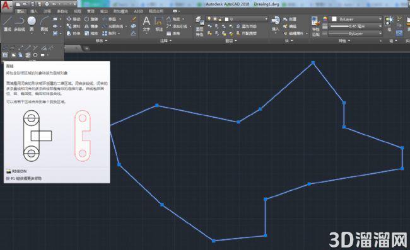Select the Polyline (多段线) tool
410x250 pixels.
coord(19,23)
